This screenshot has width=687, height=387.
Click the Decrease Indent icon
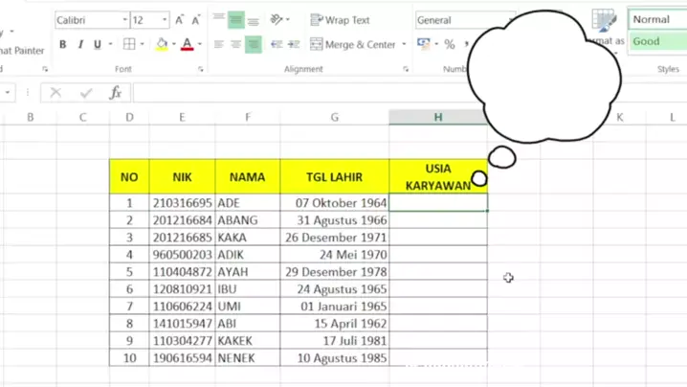coord(277,45)
